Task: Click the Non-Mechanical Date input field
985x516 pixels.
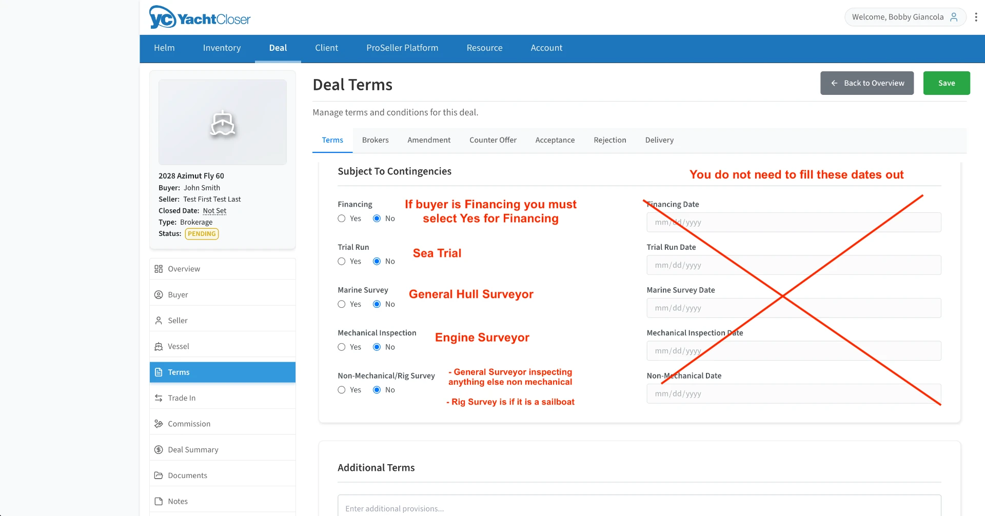Action: 794,393
